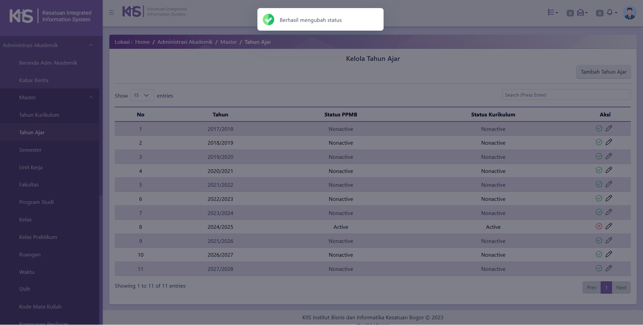Deactivate tahun ajar 2024/2025 with red X
The image size is (643, 325).
(x=599, y=226)
